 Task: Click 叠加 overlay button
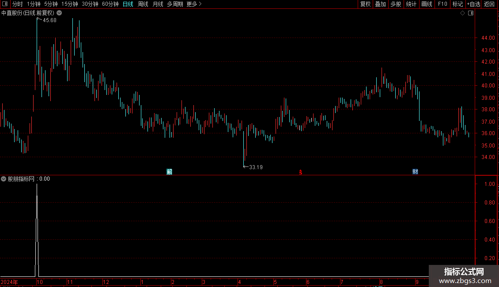coord(381,4)
